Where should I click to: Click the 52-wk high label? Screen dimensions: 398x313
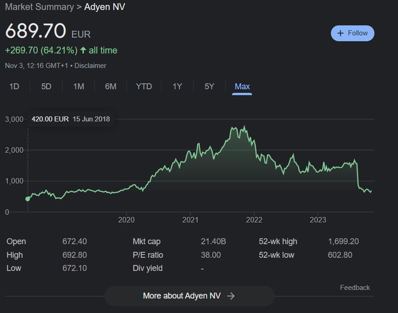coord(278,241)
